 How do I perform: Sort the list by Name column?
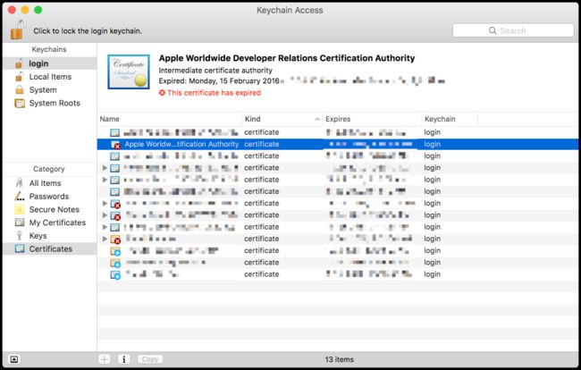point(170,119)
